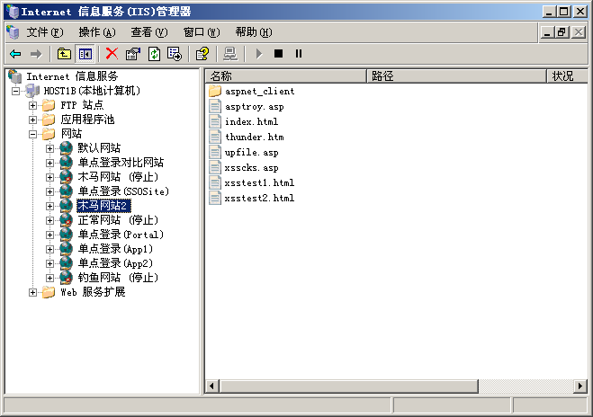Select the FTP 站点 folder icon
593x417 pixels.
pyautogui.click(x=49, y=105)
